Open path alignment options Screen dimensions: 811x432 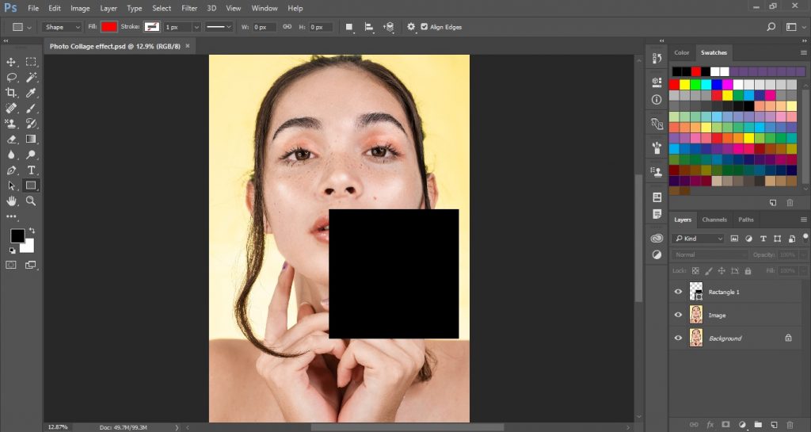tap(369, 27)
